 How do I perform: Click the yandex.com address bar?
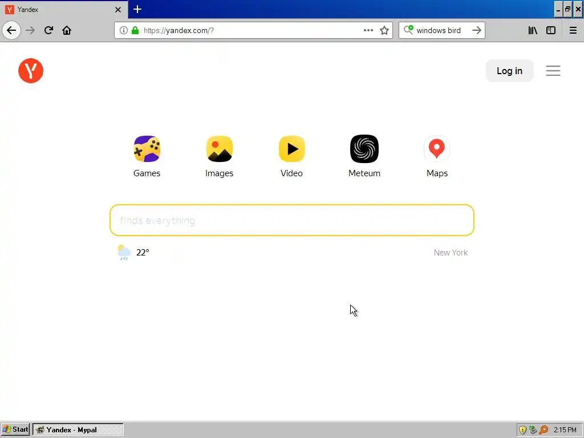click(253, 30)
